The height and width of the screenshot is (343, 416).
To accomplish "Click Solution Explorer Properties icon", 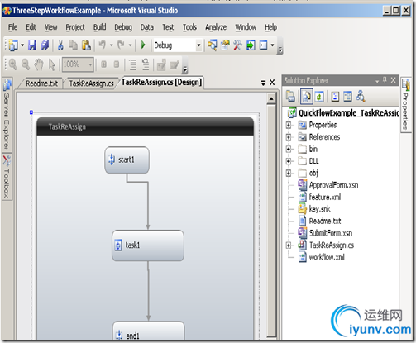I will click(290, 97).
